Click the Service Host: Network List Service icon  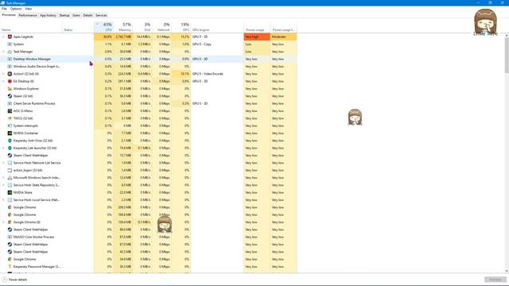click(10, 163)
